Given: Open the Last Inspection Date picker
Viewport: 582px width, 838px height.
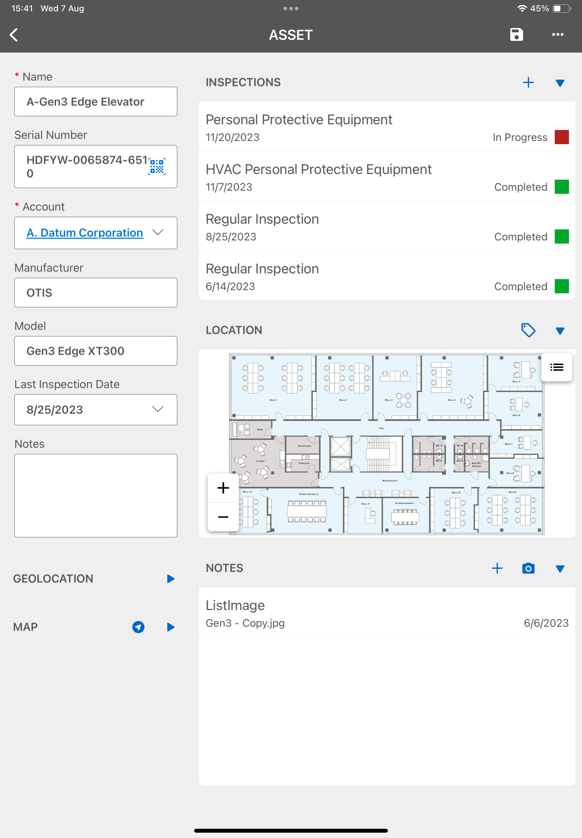Looking at the screenshot, I should click(x=158, y=409).
